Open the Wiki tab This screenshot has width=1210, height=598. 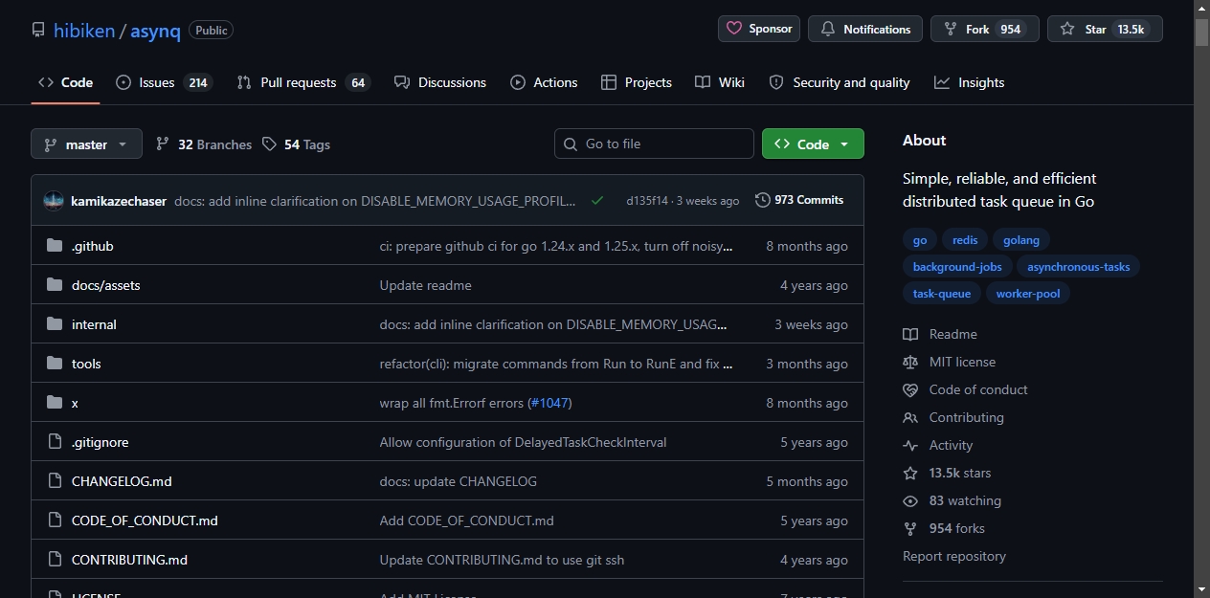(x=720, y=82)
